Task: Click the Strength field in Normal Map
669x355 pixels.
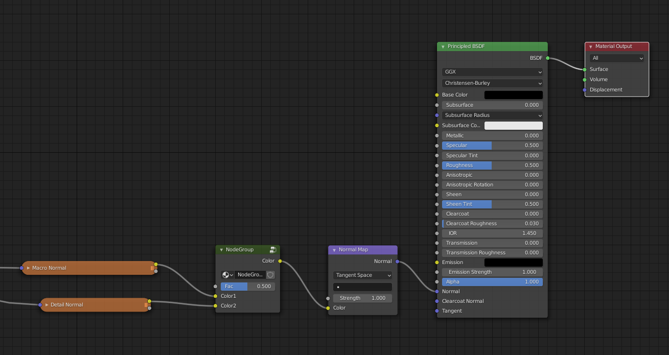Action: 363,298
